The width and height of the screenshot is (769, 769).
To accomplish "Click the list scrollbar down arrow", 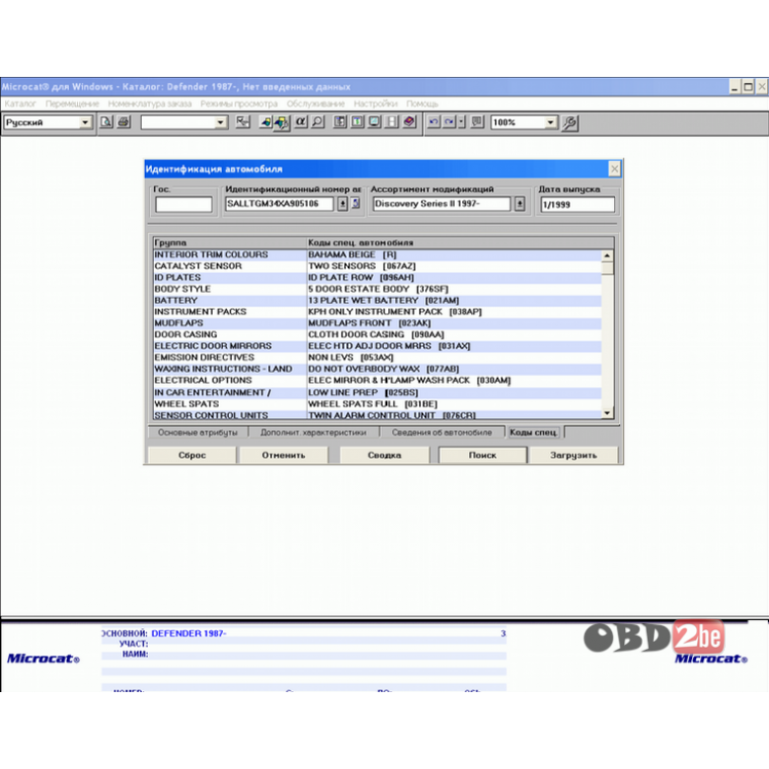I will (607, 413).
